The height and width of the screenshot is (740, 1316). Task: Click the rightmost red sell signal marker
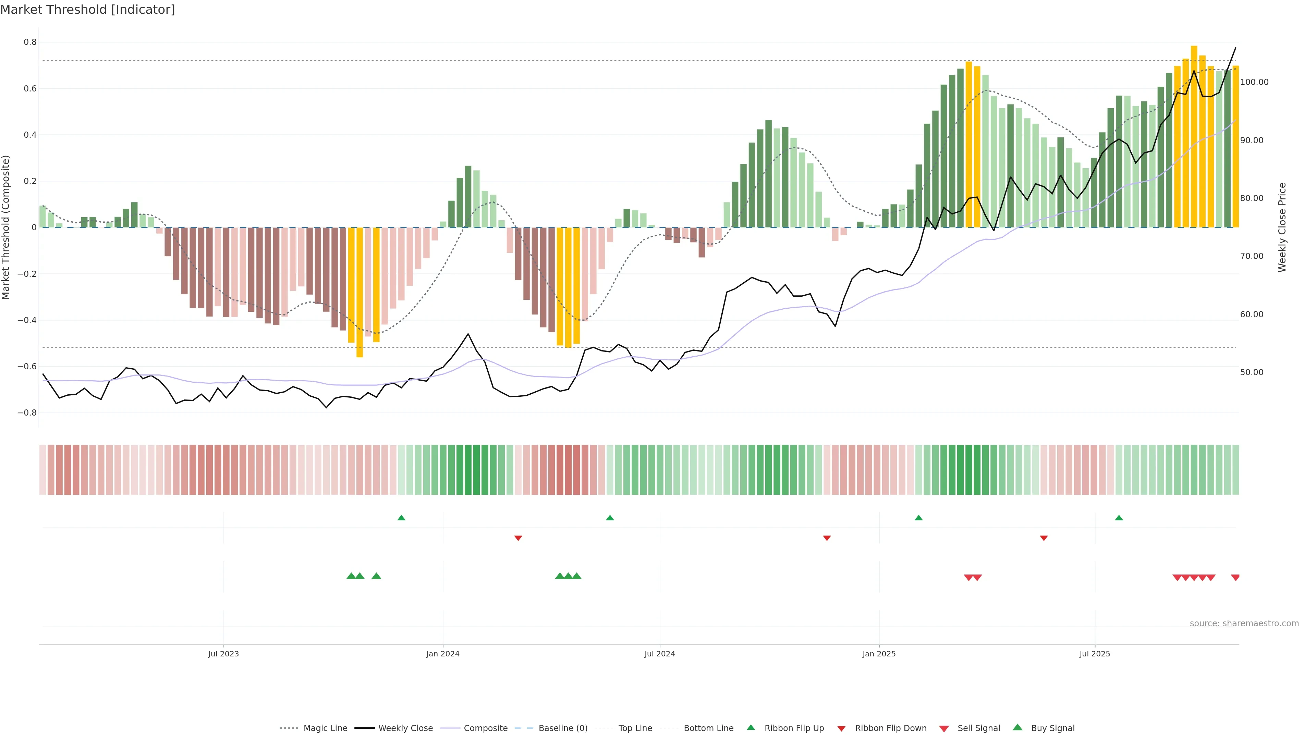[x=1235, y=578]
